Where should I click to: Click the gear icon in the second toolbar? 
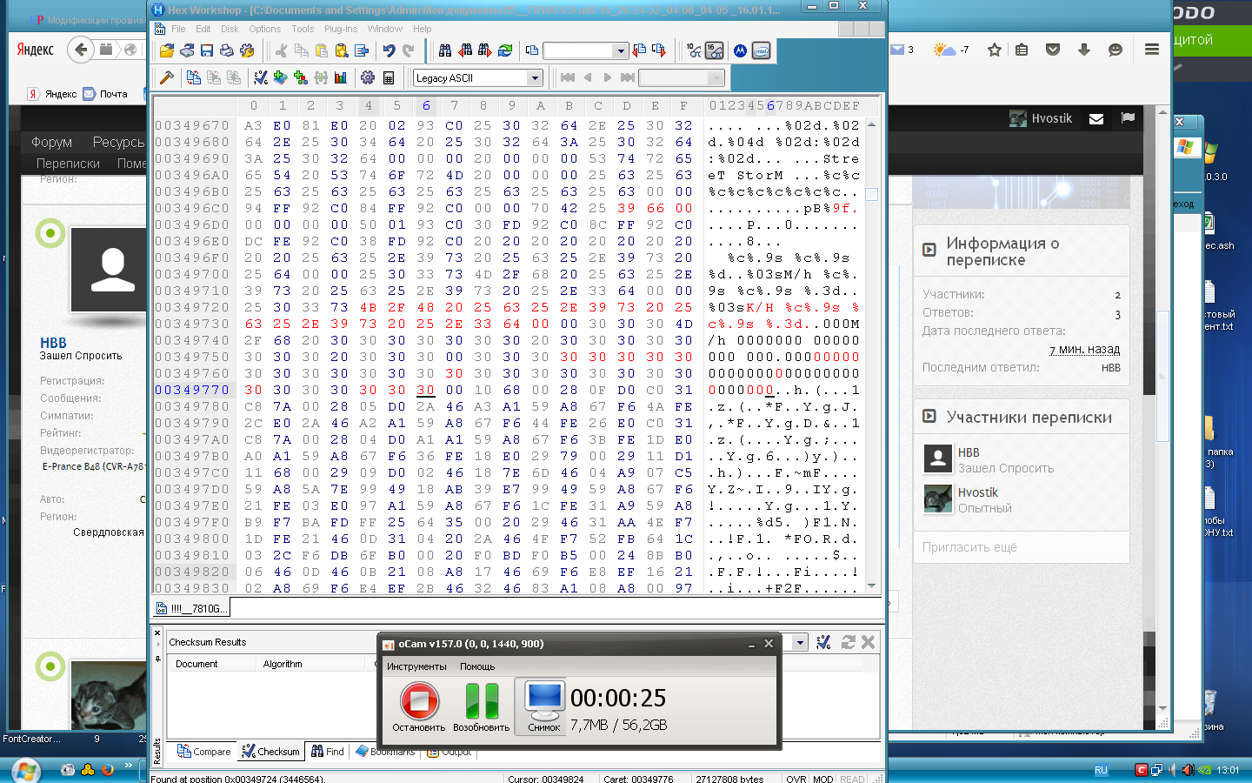368,78
